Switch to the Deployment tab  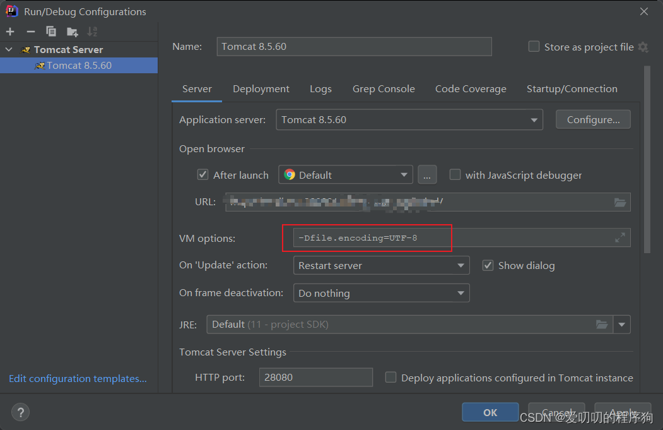pos(261,89)
